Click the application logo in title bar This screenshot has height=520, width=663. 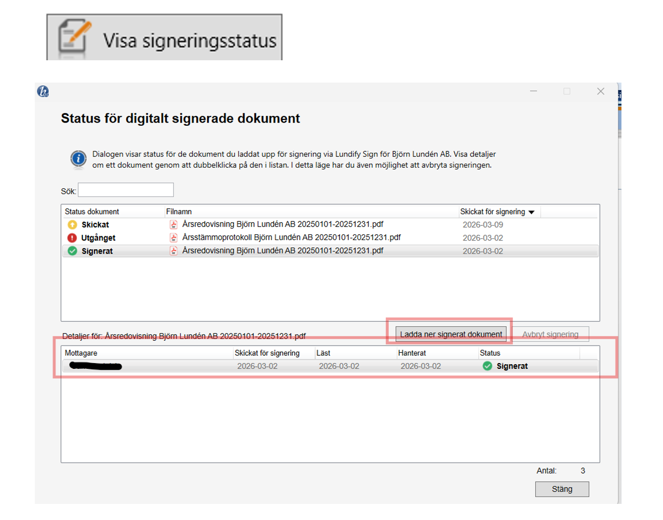(x=43, y=92)
